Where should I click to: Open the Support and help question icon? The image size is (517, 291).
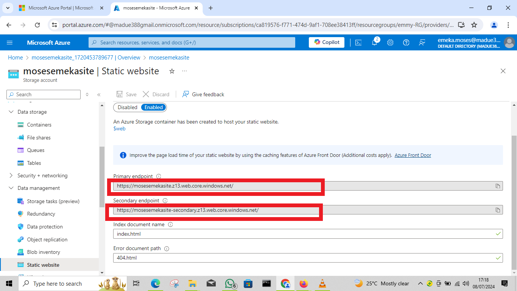[406, 42]
